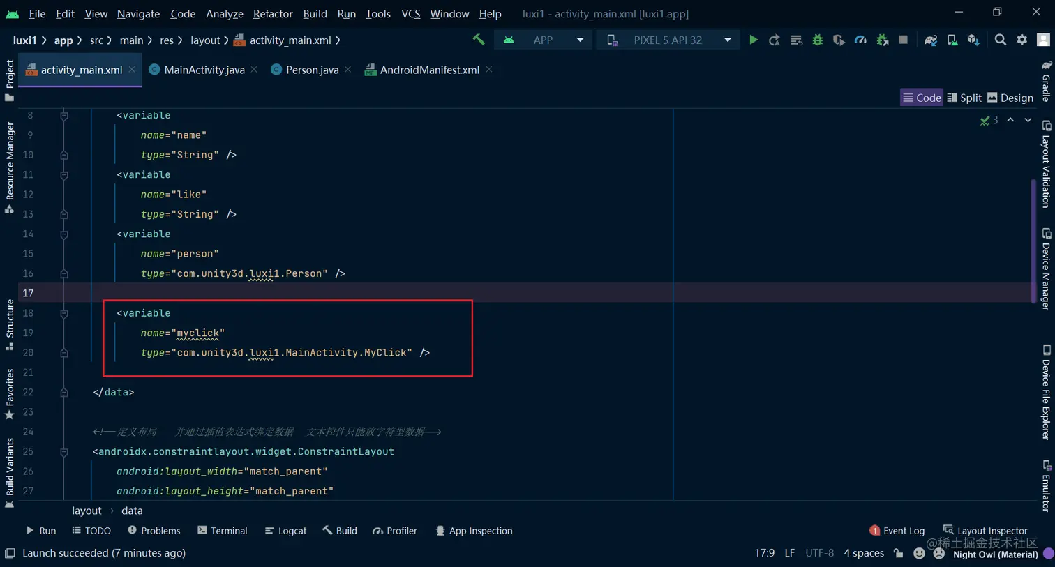Open Emulator side panel
1055x567 pixels.
1046,486
